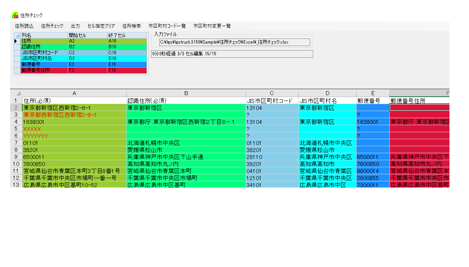Image resolution: width=469 pixels, height=267 pixels.
Task: Click the 開始セル column header
Action: click(87, 35)
